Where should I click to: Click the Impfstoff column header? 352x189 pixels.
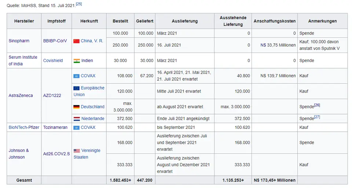click(x=56, y=21)
